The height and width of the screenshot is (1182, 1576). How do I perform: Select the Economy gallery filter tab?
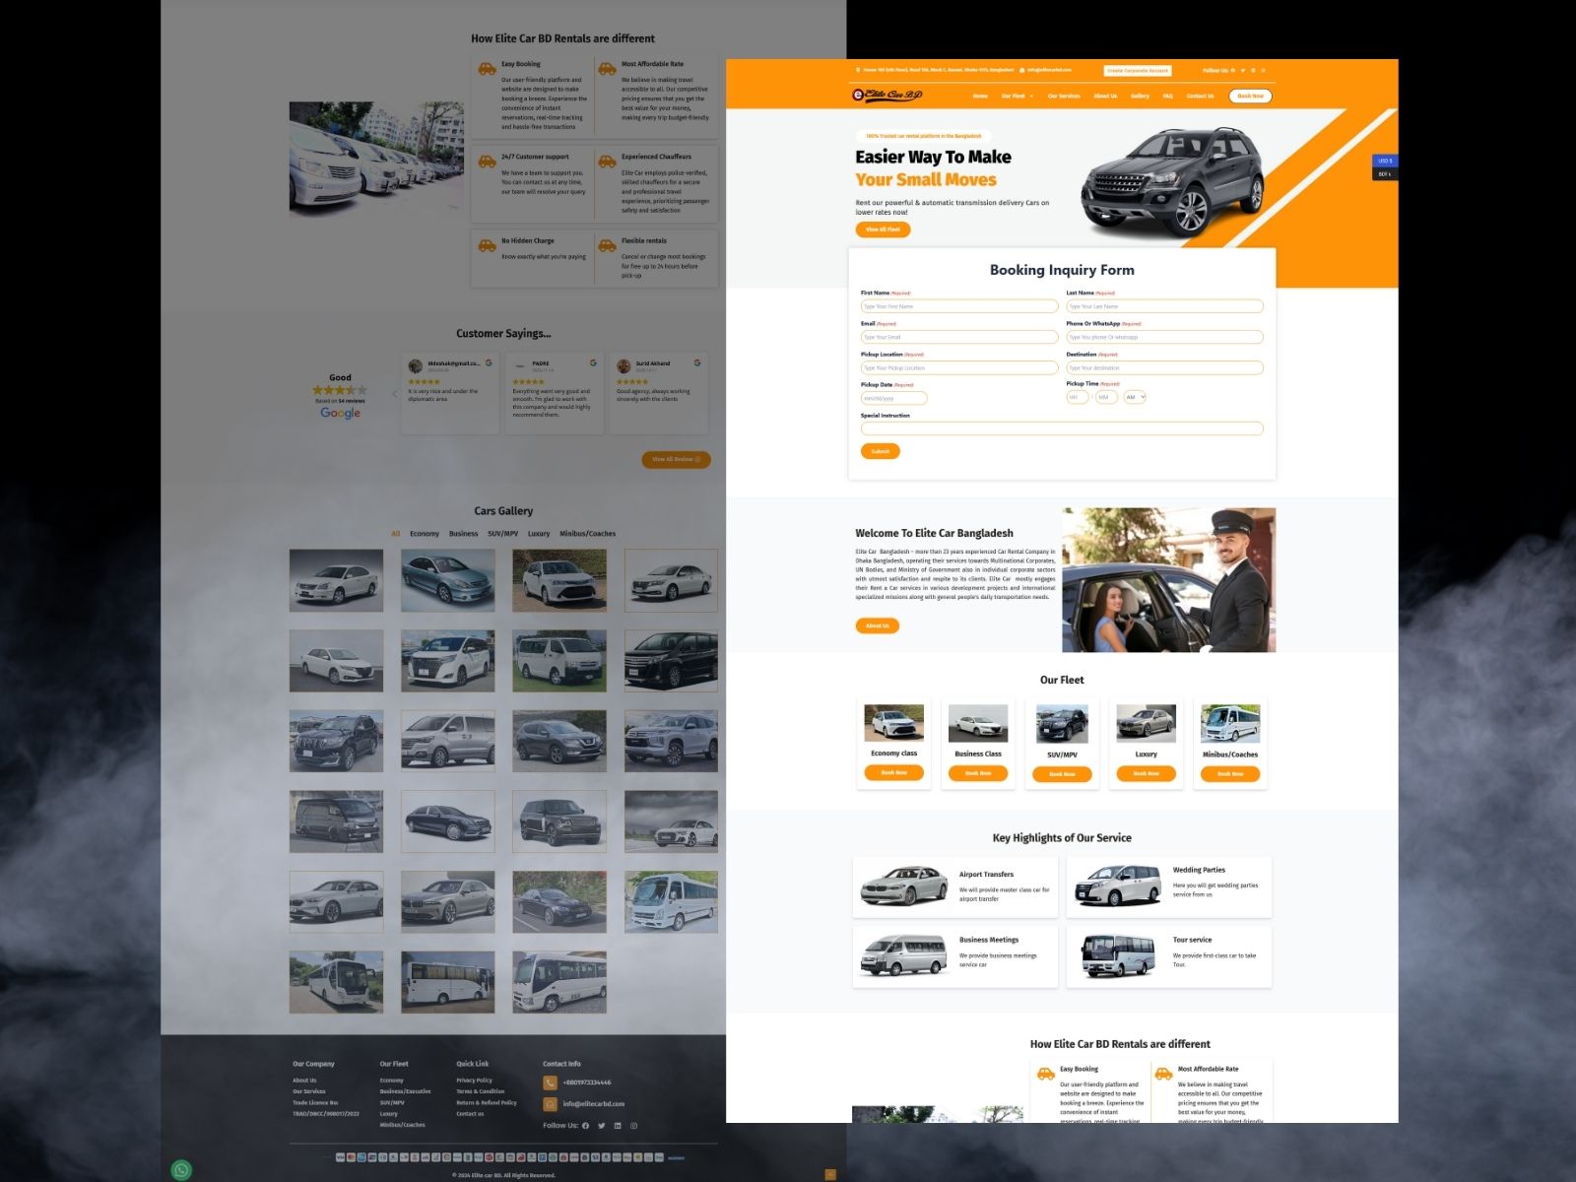[x=425, y=534]
